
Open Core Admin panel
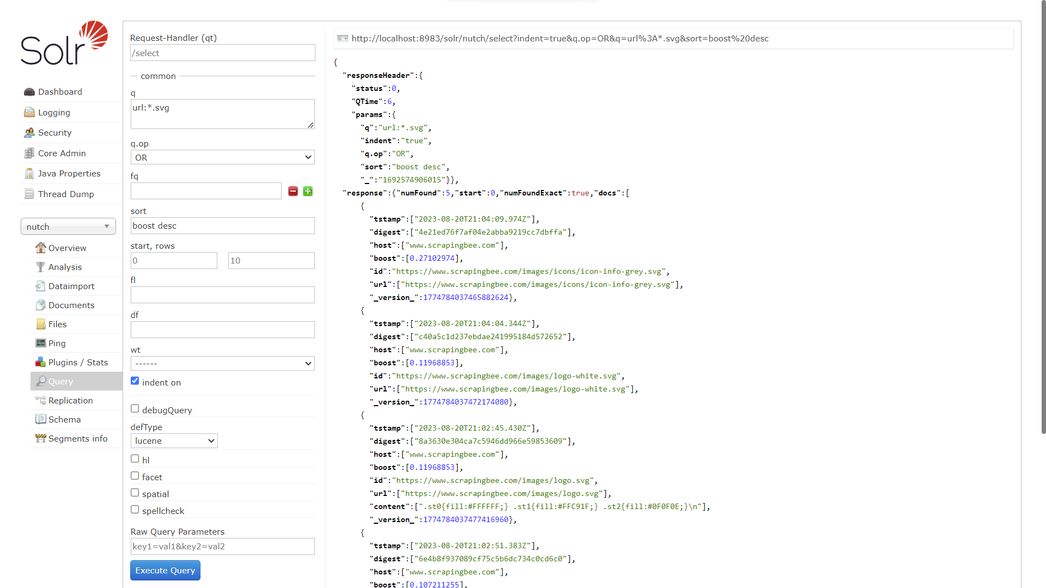pyautogui.click(x=61, y=153)
